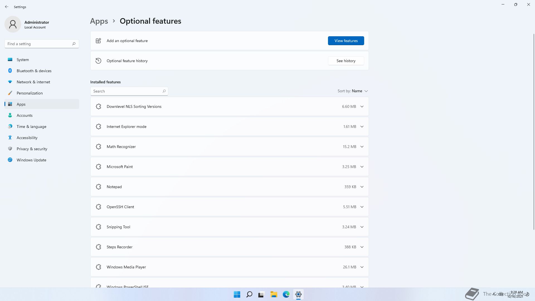
Task: Launch Microsoft Edge from taskbar
Action: point(286,294)
